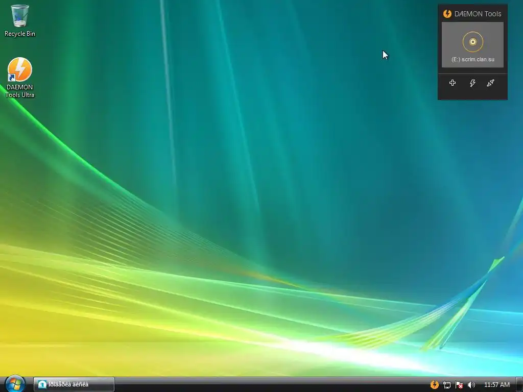The width and height of the screenshot is (523, 392).
Task: Click the DAEMON Tools gadget logo
Action: (447, 14)
